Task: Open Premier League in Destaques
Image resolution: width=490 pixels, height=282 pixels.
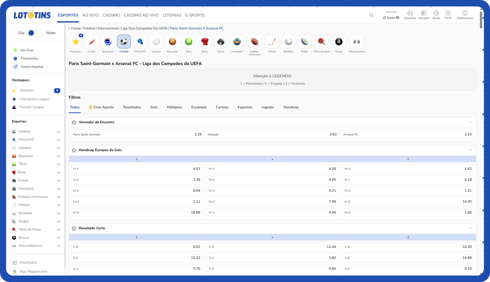Action: [x=32, y=107]
